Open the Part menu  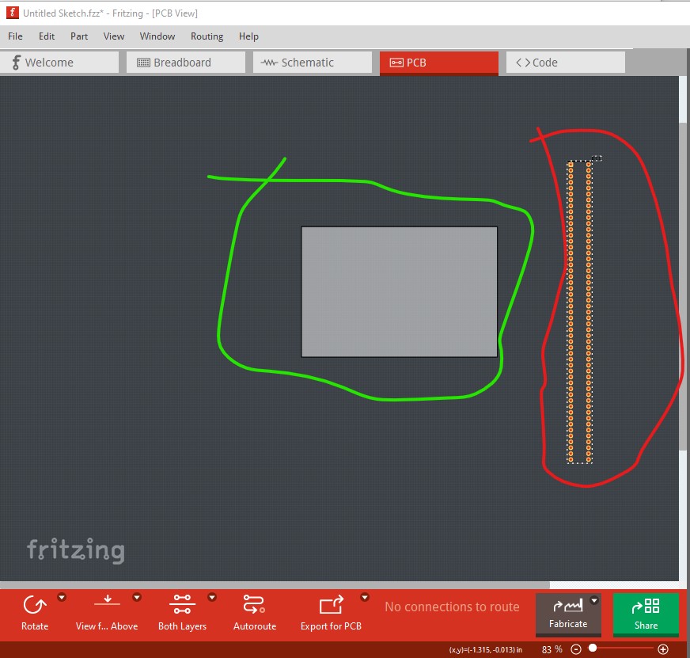point(79,36)
